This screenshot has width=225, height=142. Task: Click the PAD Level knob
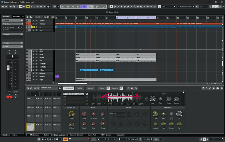coord(152,99)
